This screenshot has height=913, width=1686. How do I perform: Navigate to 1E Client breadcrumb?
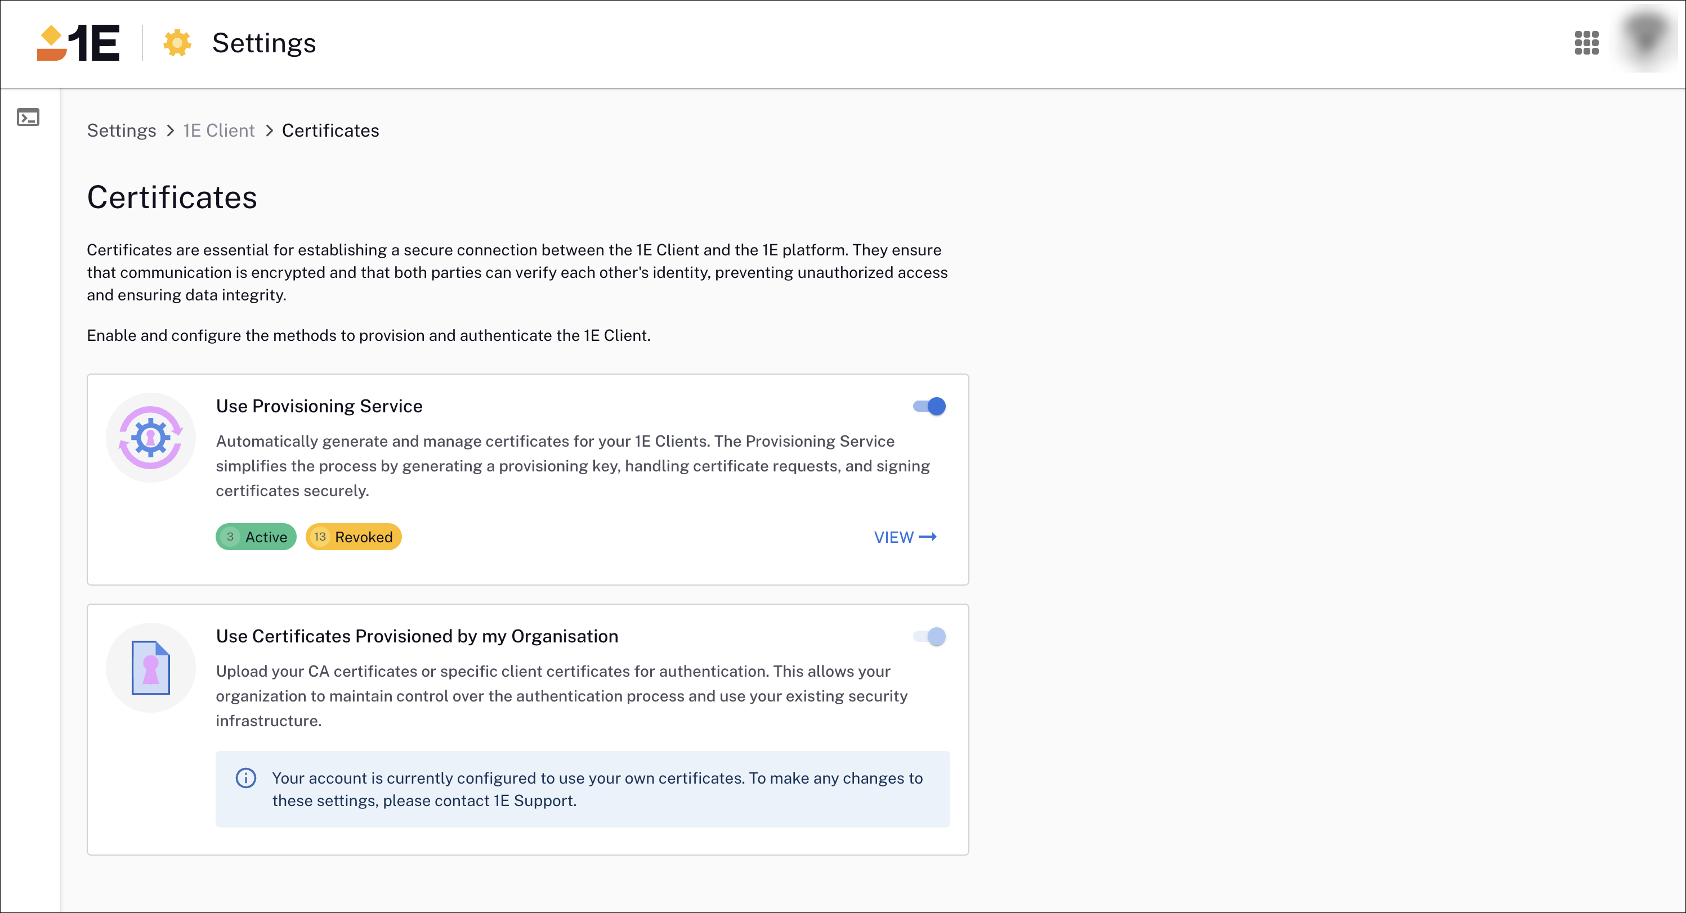(x=218, y=131)
